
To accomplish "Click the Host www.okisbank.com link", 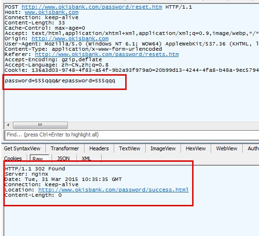I will click(52, 12).
